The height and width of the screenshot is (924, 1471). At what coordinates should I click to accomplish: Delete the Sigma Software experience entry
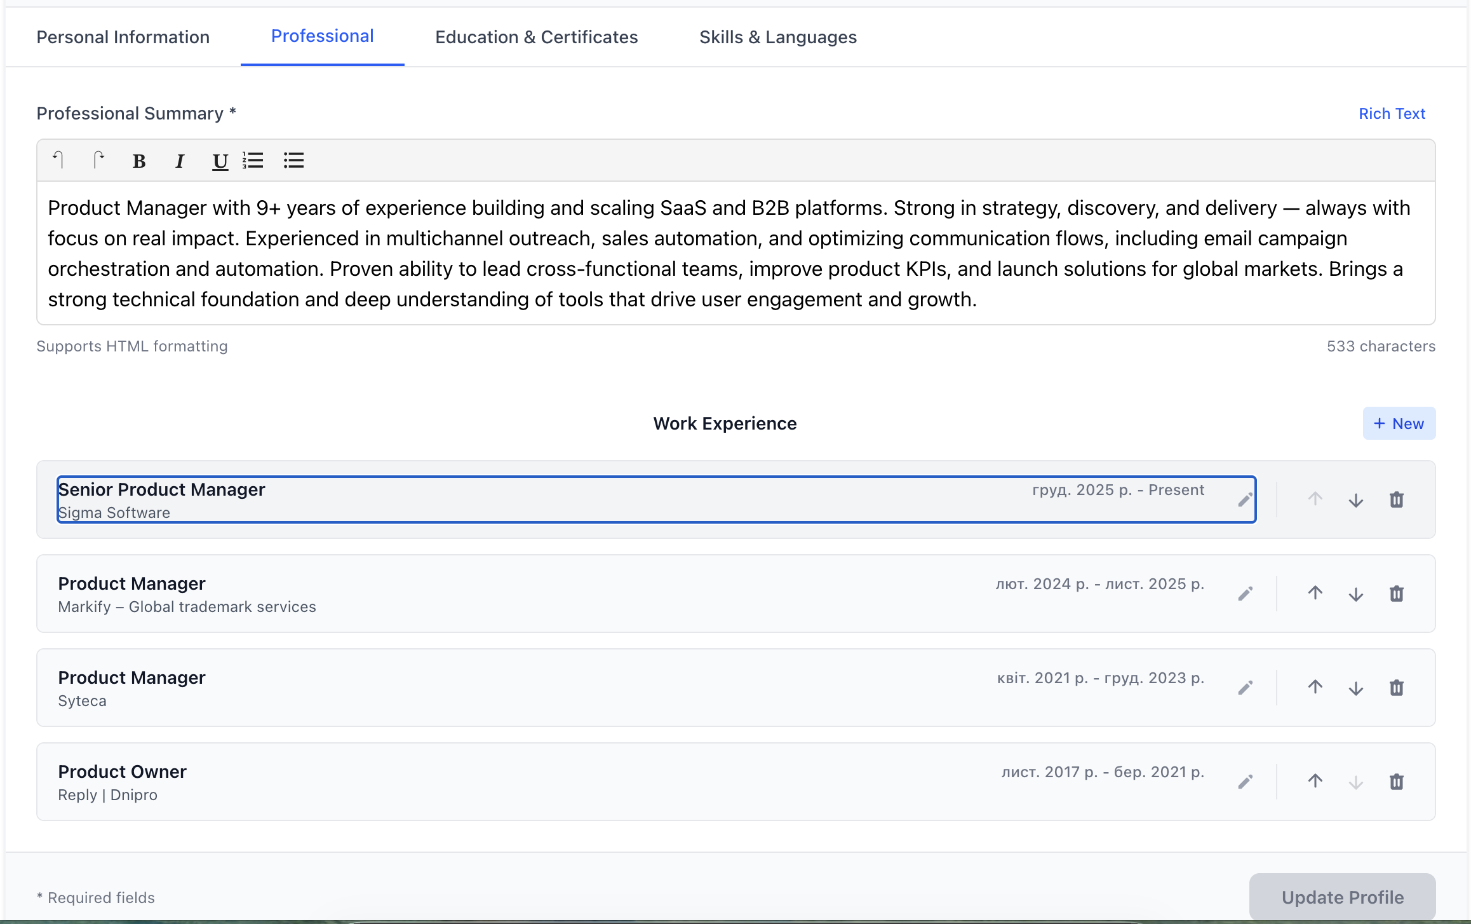1397,499
